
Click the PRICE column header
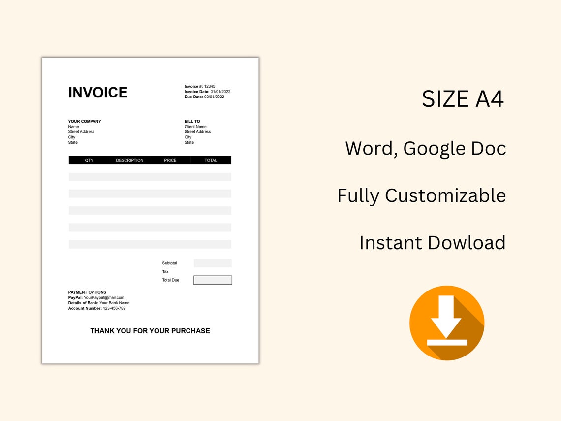pos(170,160)
